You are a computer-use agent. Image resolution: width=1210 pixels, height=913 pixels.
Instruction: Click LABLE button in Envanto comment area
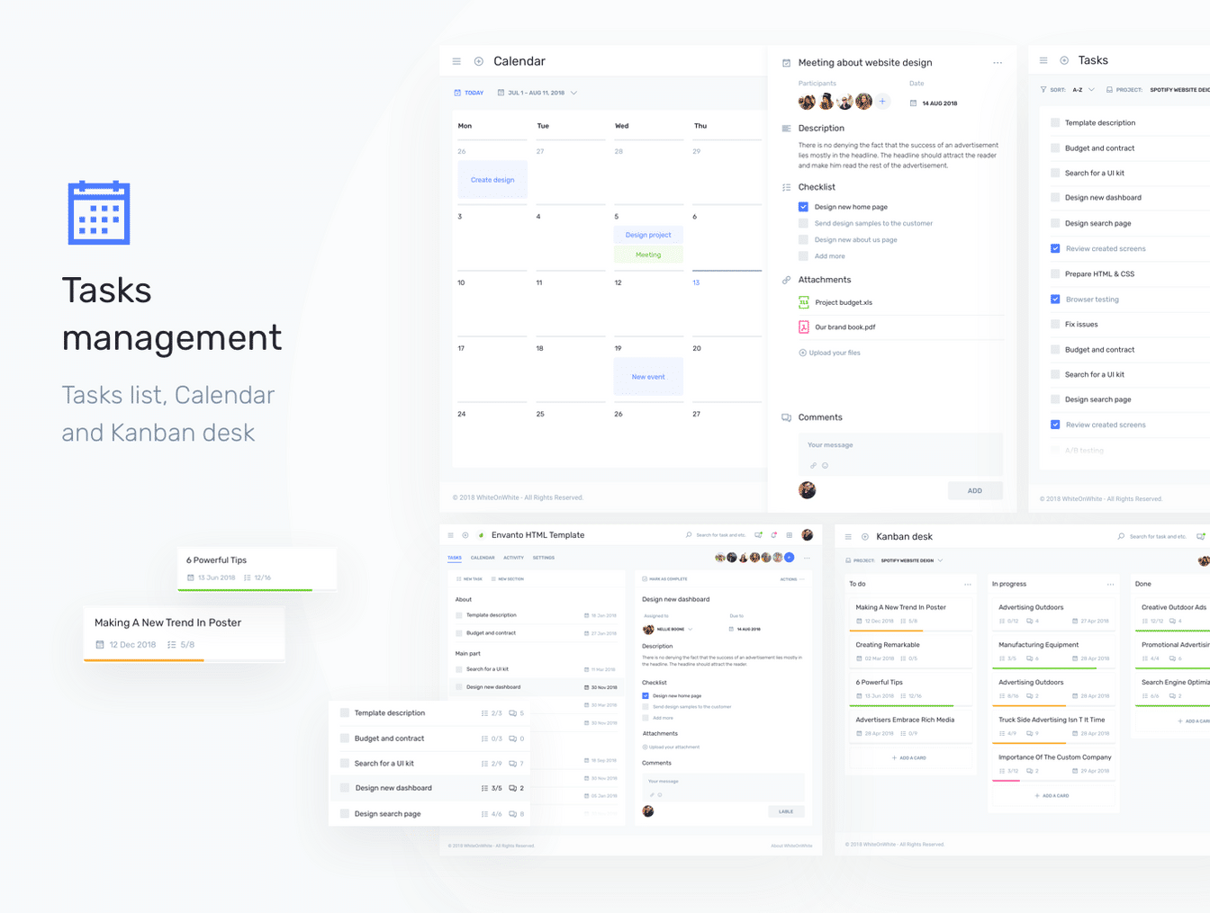tap(786, 811)
